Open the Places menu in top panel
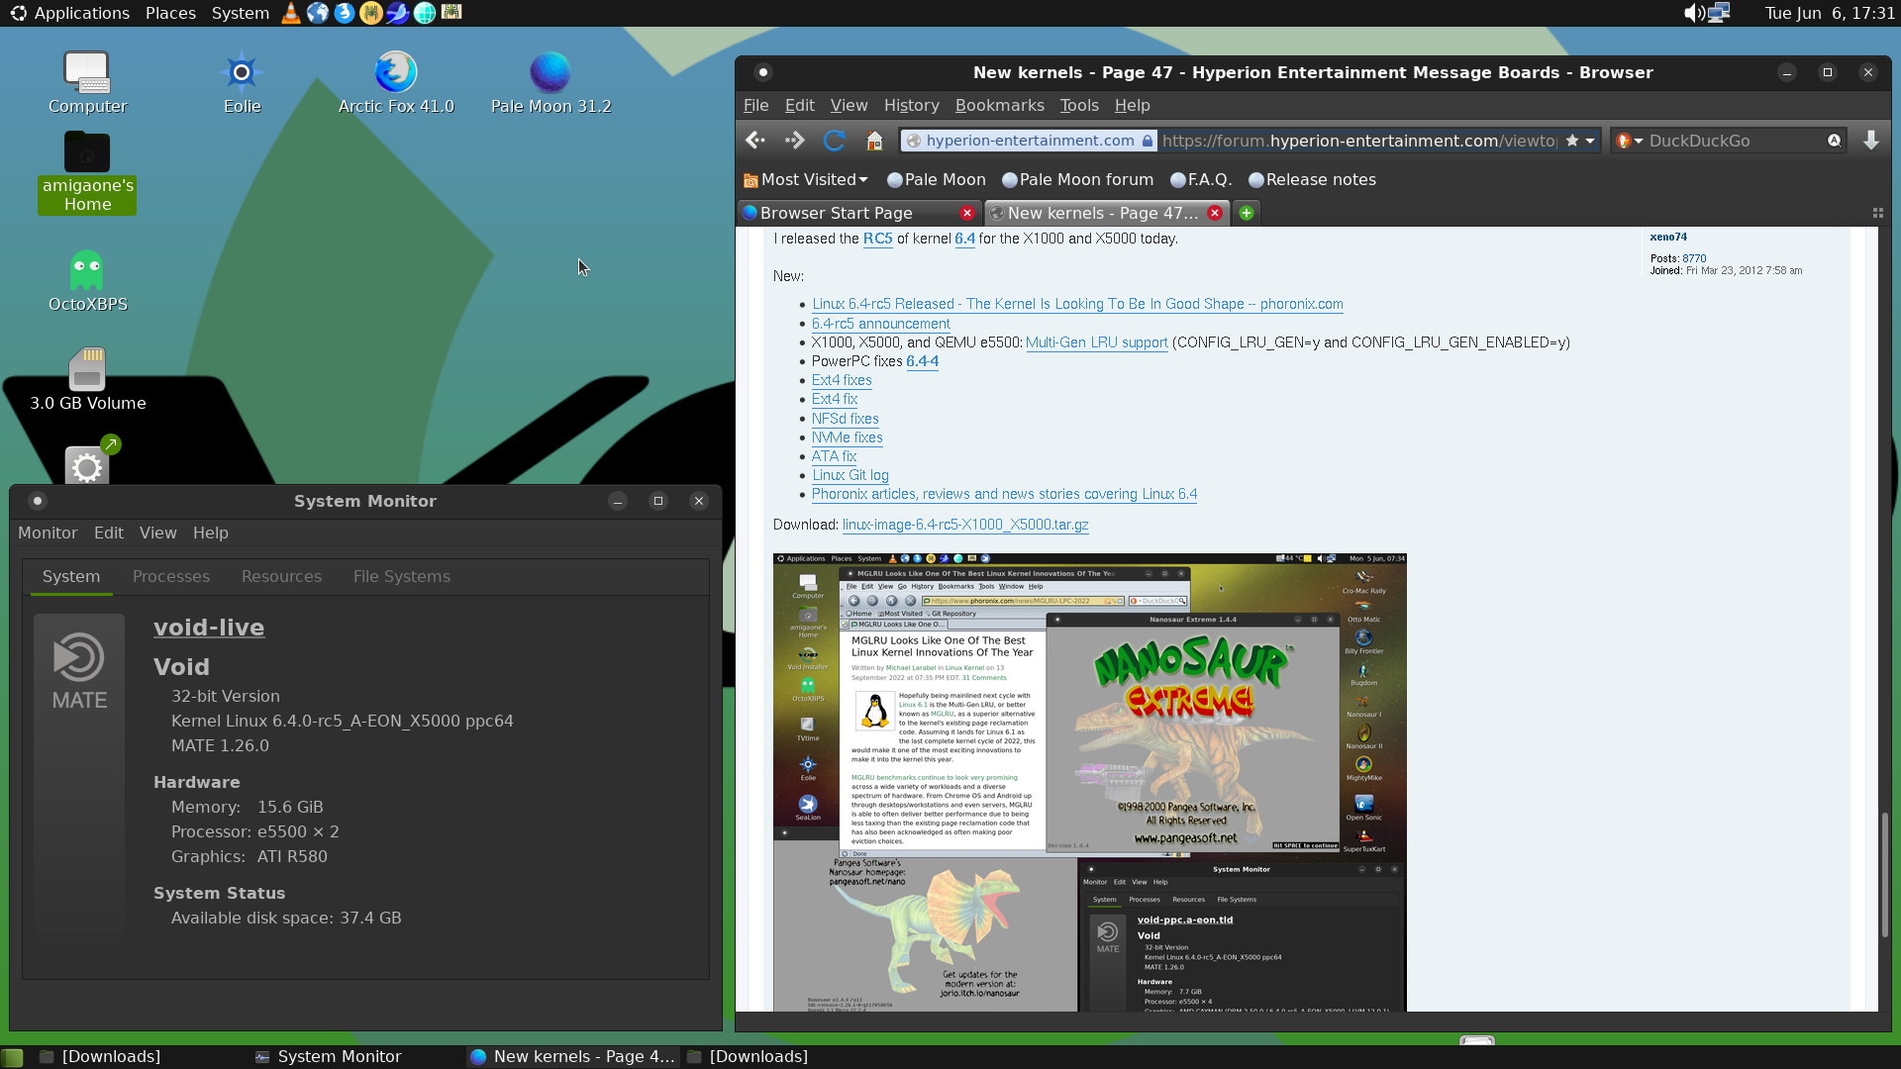The width and height of the screenshot is (1901, 1069). pyautogui.click(x=170, y=13)
